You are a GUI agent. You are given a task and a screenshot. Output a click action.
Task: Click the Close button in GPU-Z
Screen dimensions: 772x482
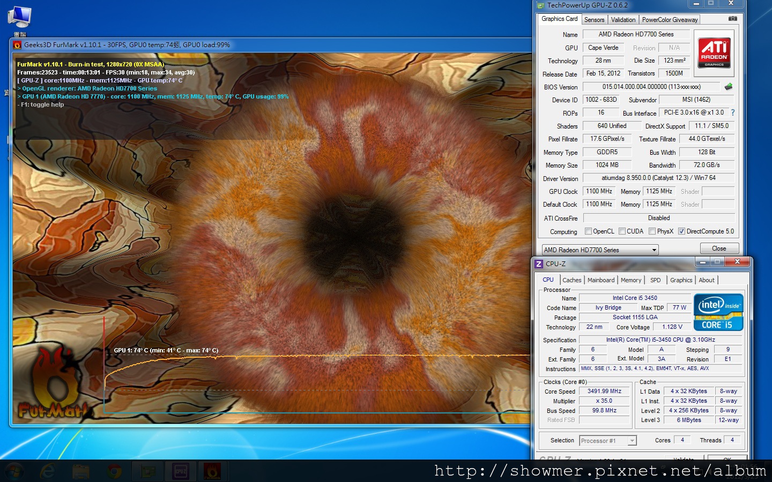[x=719, y=248]
